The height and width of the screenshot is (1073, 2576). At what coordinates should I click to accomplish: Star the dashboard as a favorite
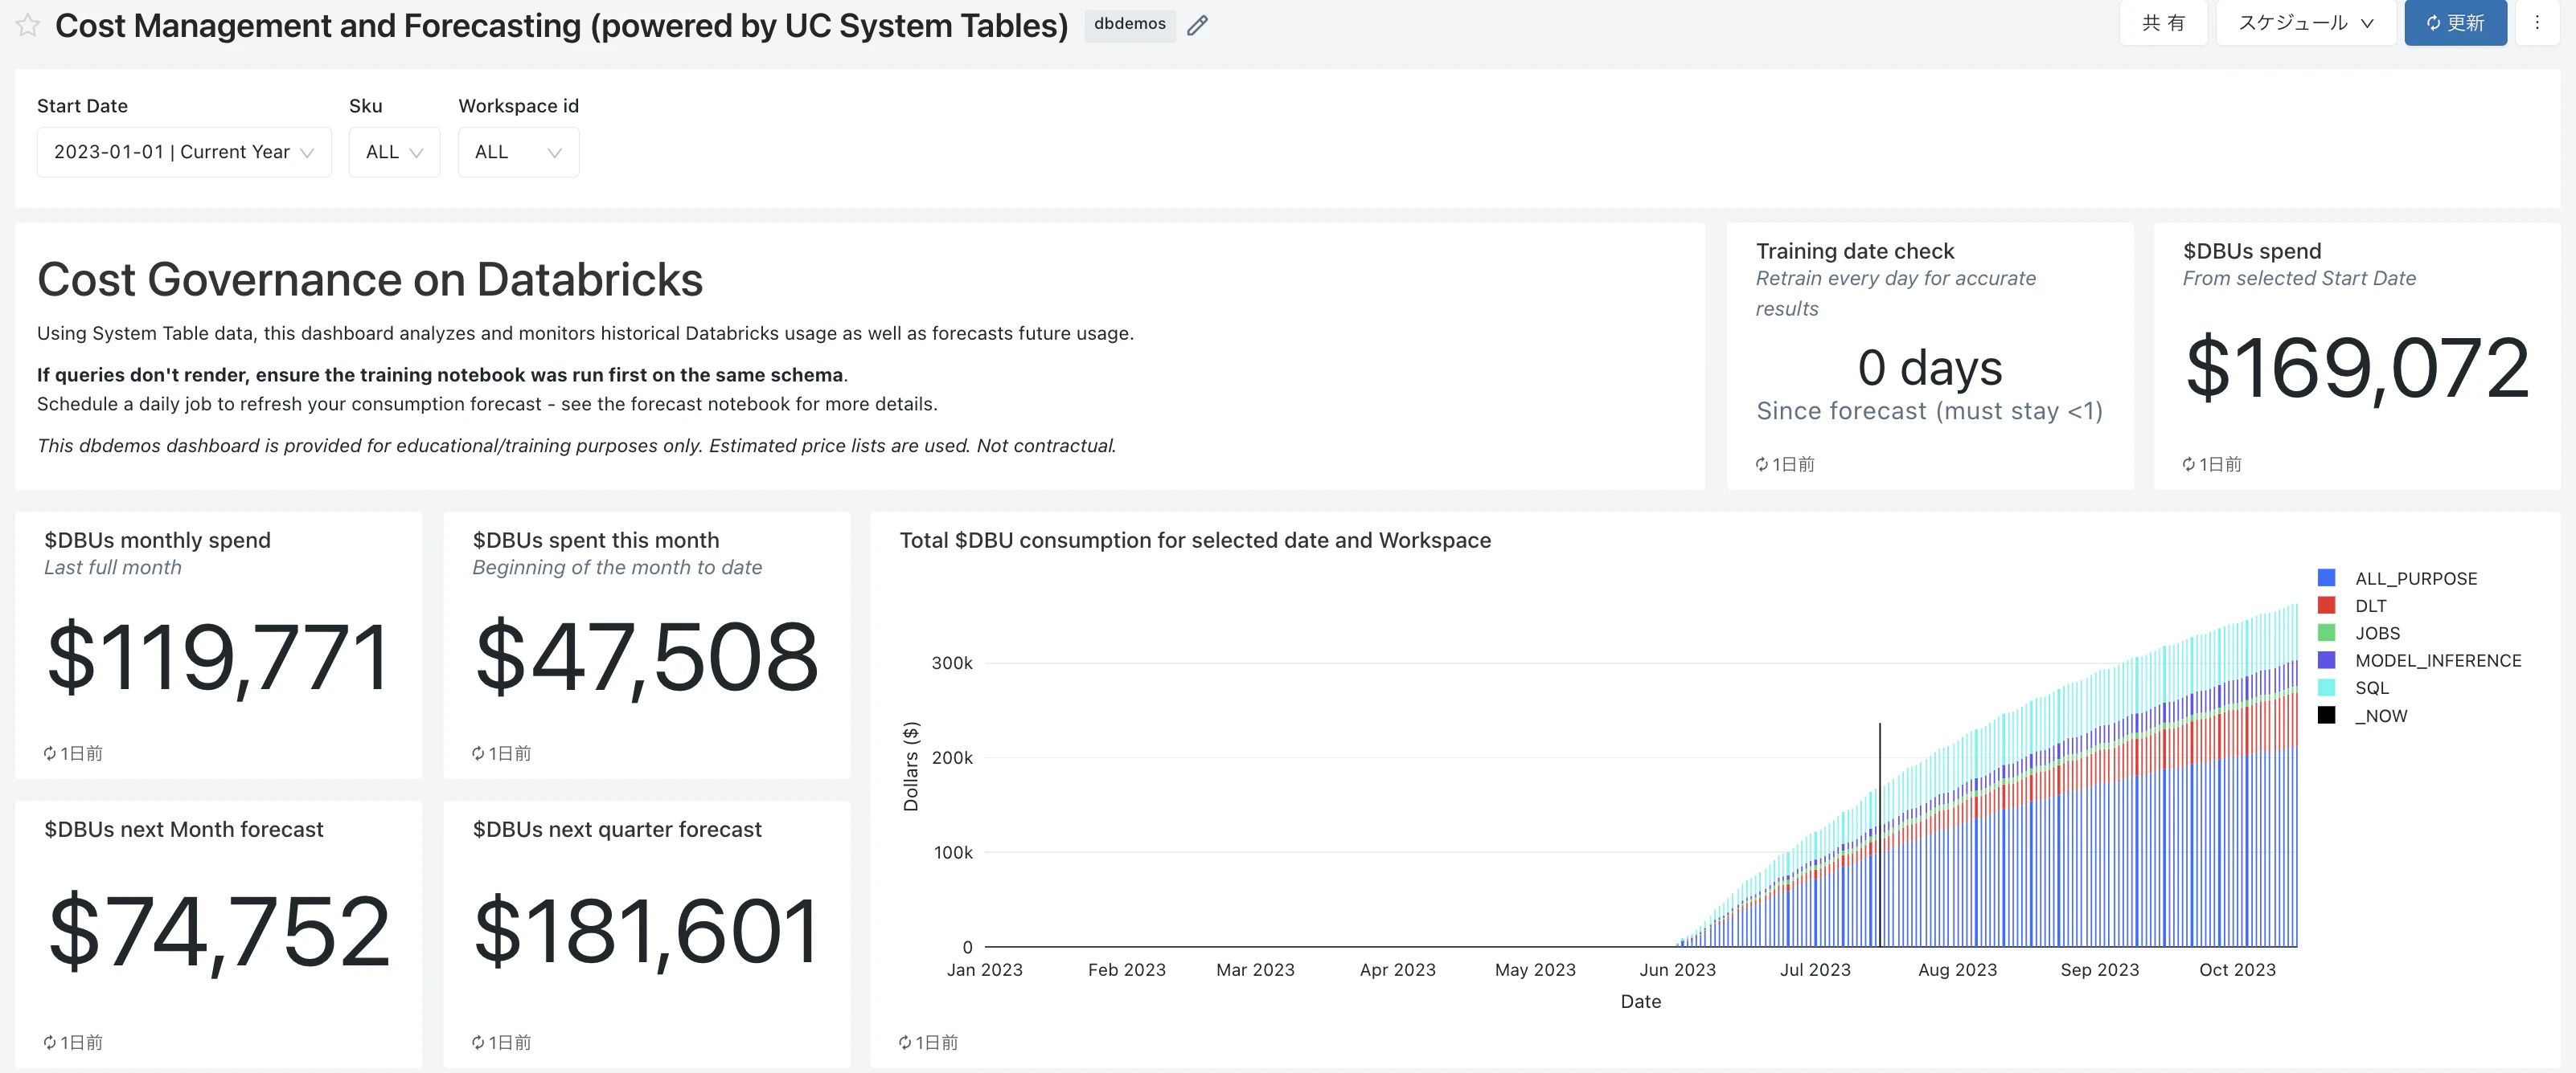28,25
